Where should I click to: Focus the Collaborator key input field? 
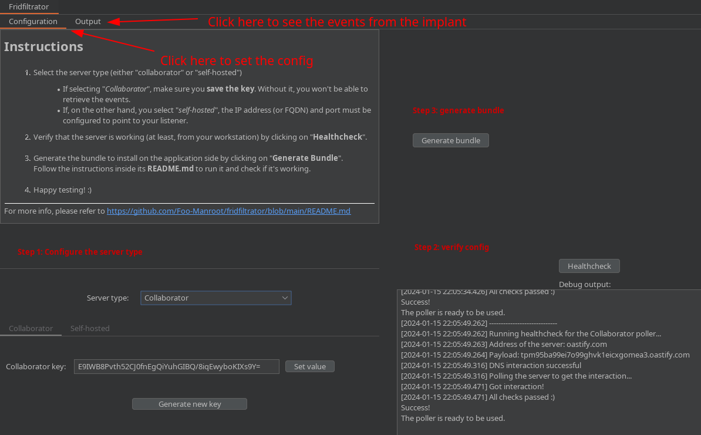pos(177,366)
